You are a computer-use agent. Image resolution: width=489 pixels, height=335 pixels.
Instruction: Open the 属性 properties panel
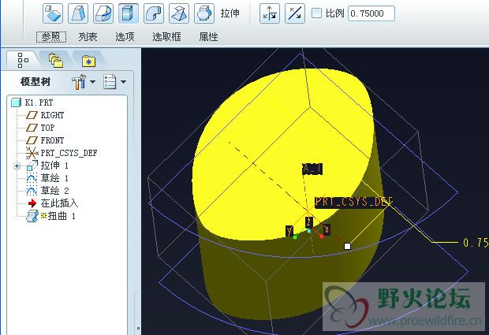tap(208, 37)
